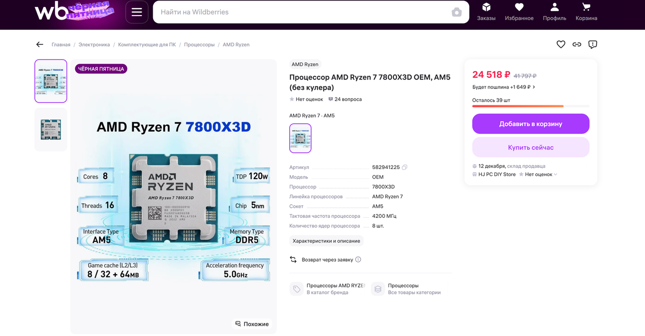Select first product thumbnail with specs

[50, 81]
